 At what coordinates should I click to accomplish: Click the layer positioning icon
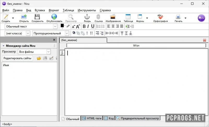pos(74,33)
